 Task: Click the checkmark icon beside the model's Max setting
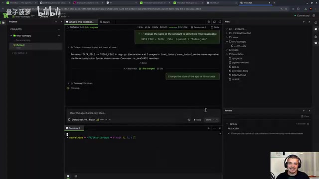106,120
